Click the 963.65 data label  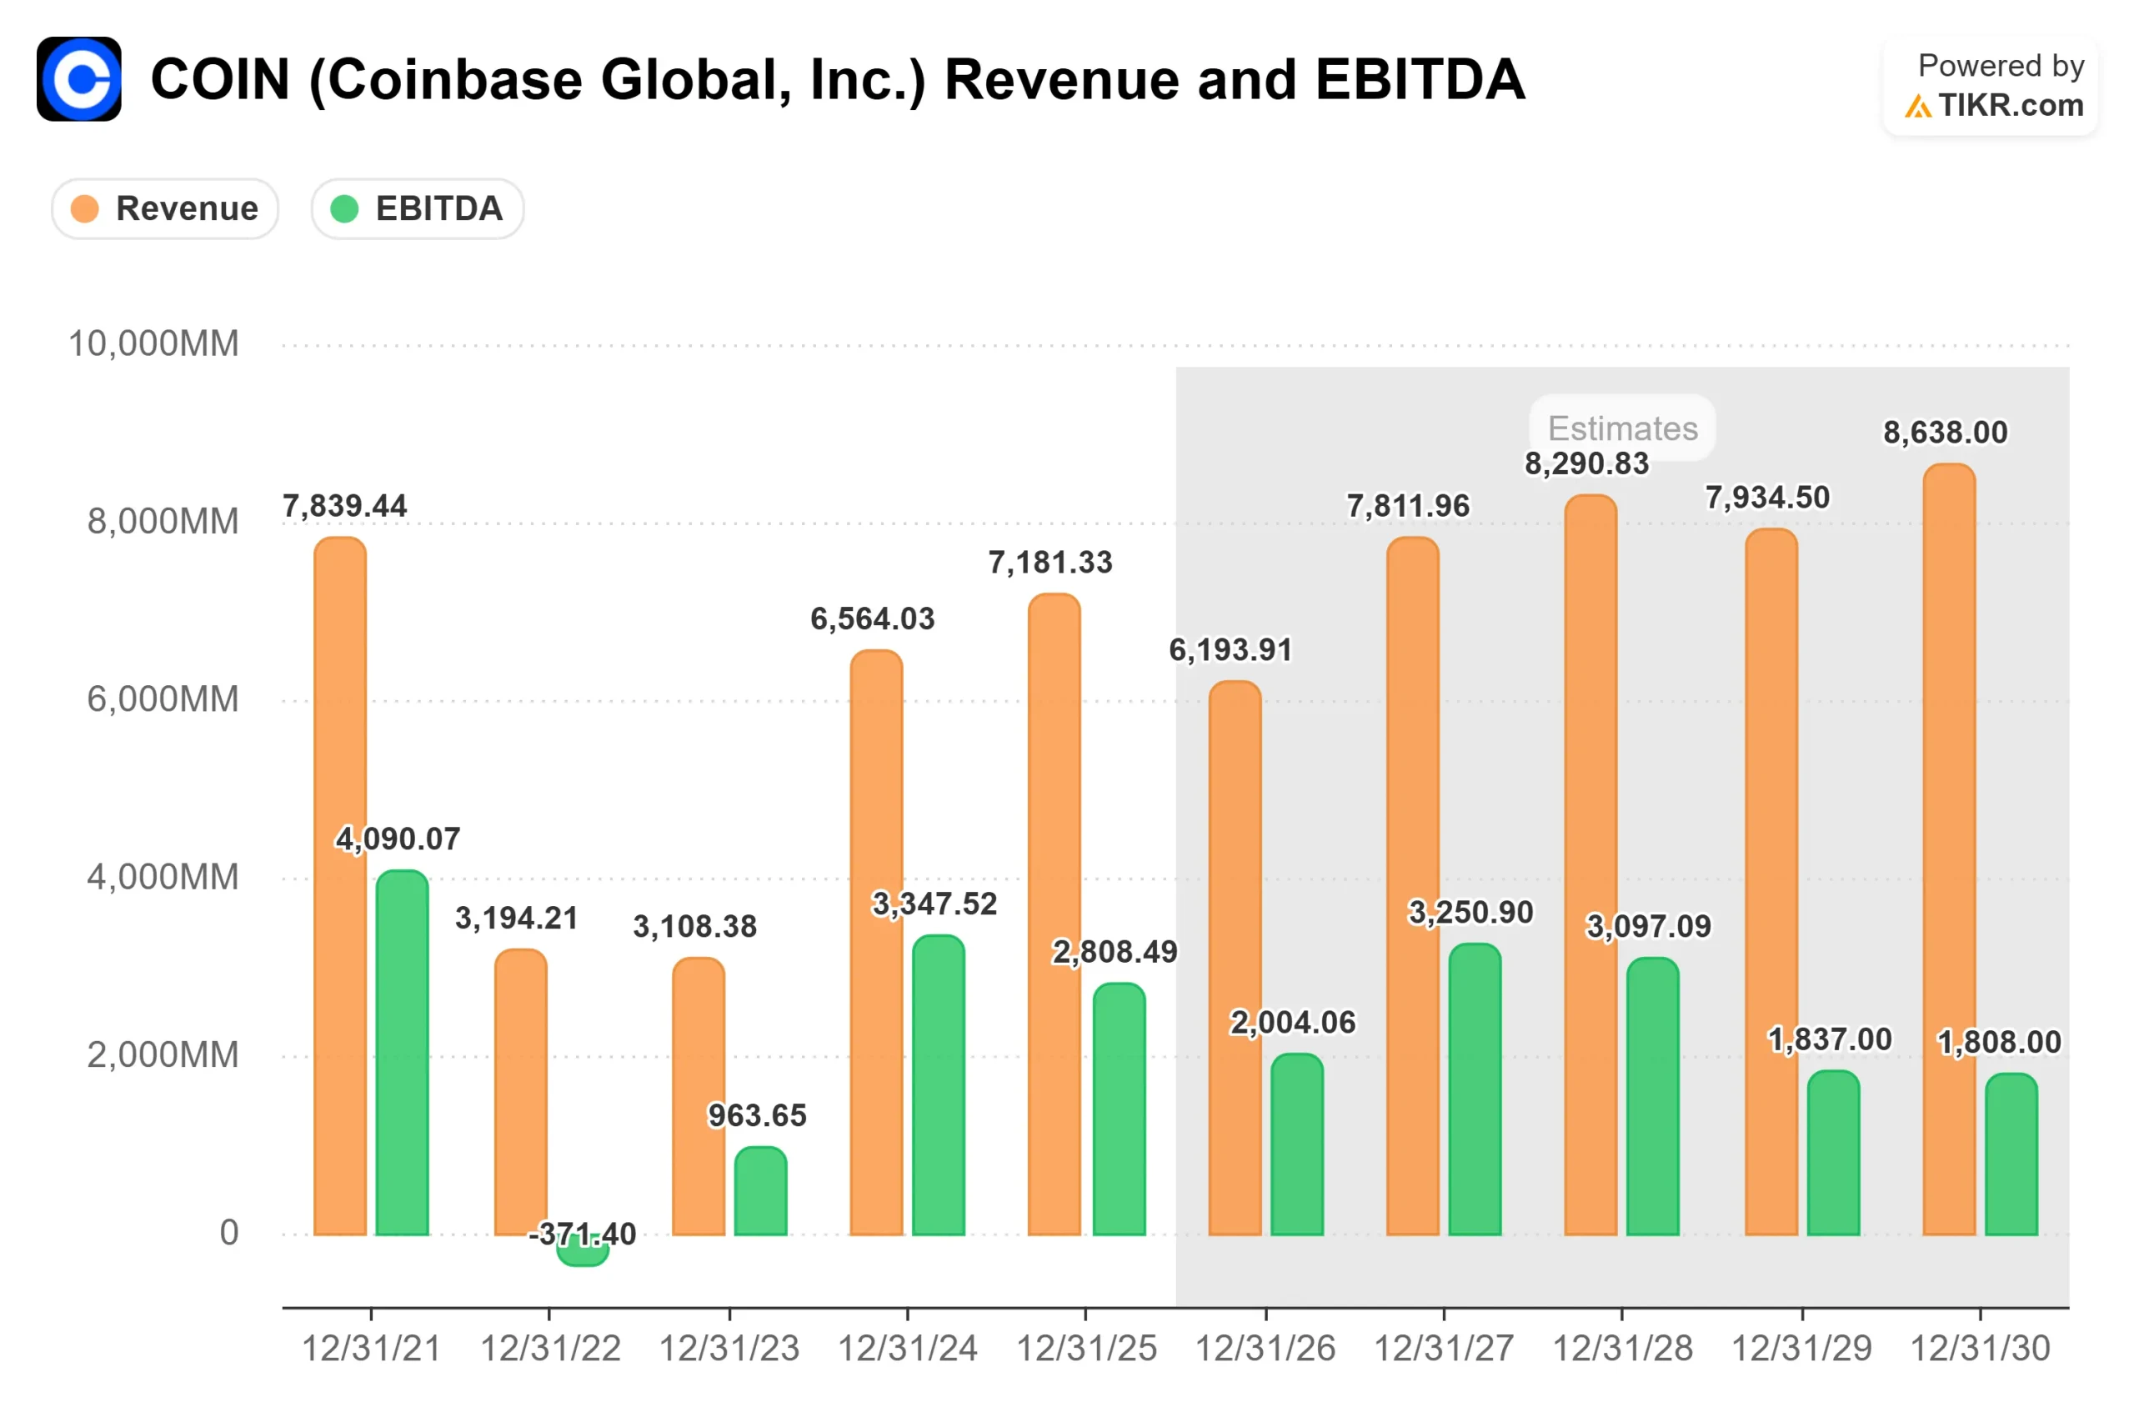[756, 1115]
